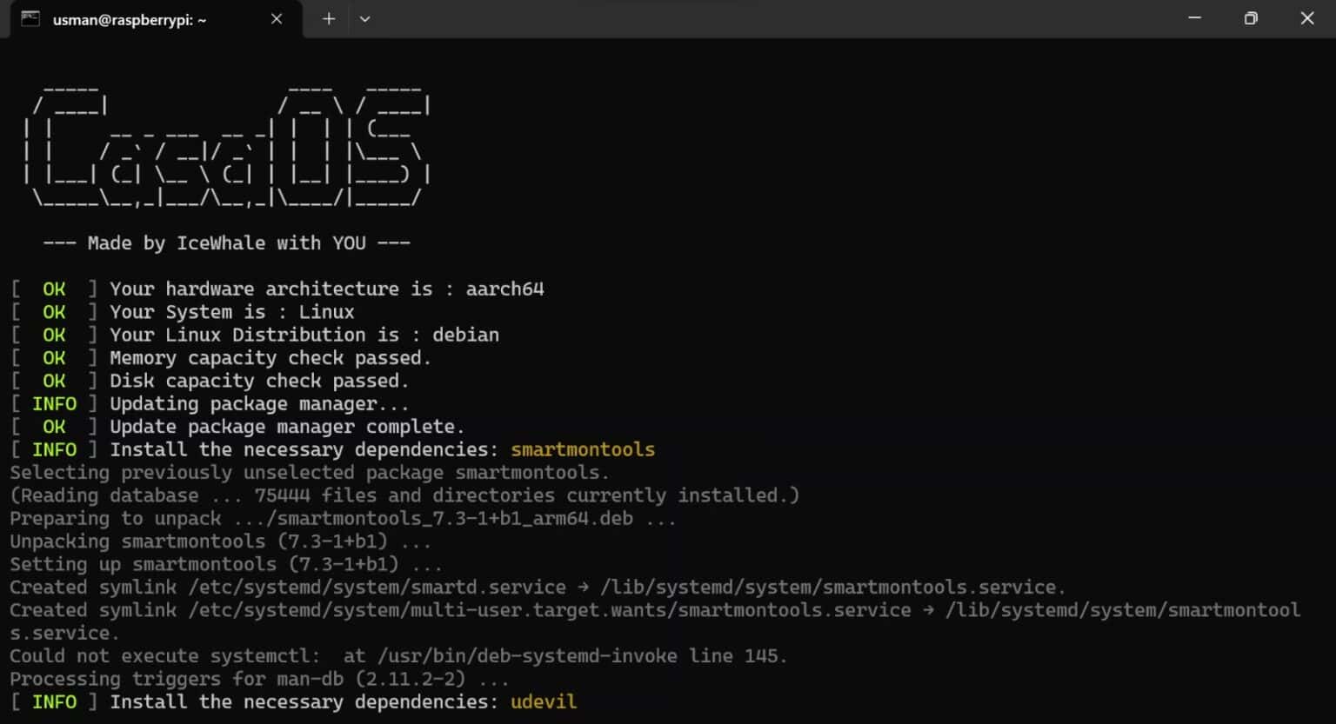The image size is (1336, 724).
Task: Open the new tab dropdown chevron
Action: [365, 18]
